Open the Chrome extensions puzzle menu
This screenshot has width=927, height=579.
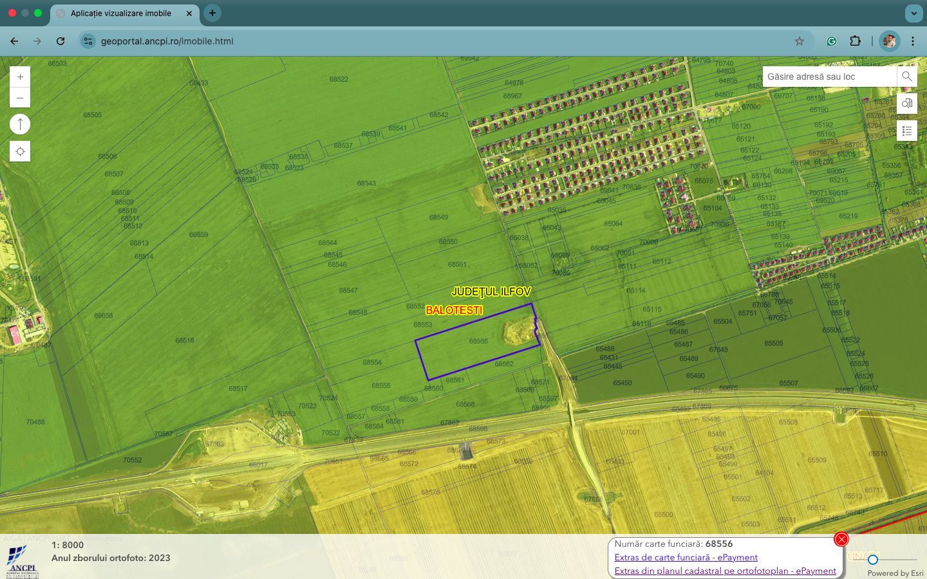(855, 41)
